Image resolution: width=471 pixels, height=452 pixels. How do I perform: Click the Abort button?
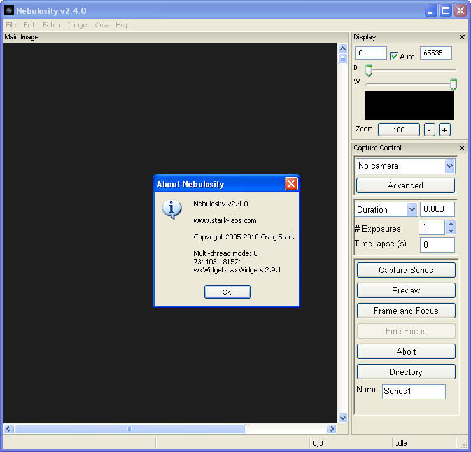pyautogui.click(x=406, y=351)
